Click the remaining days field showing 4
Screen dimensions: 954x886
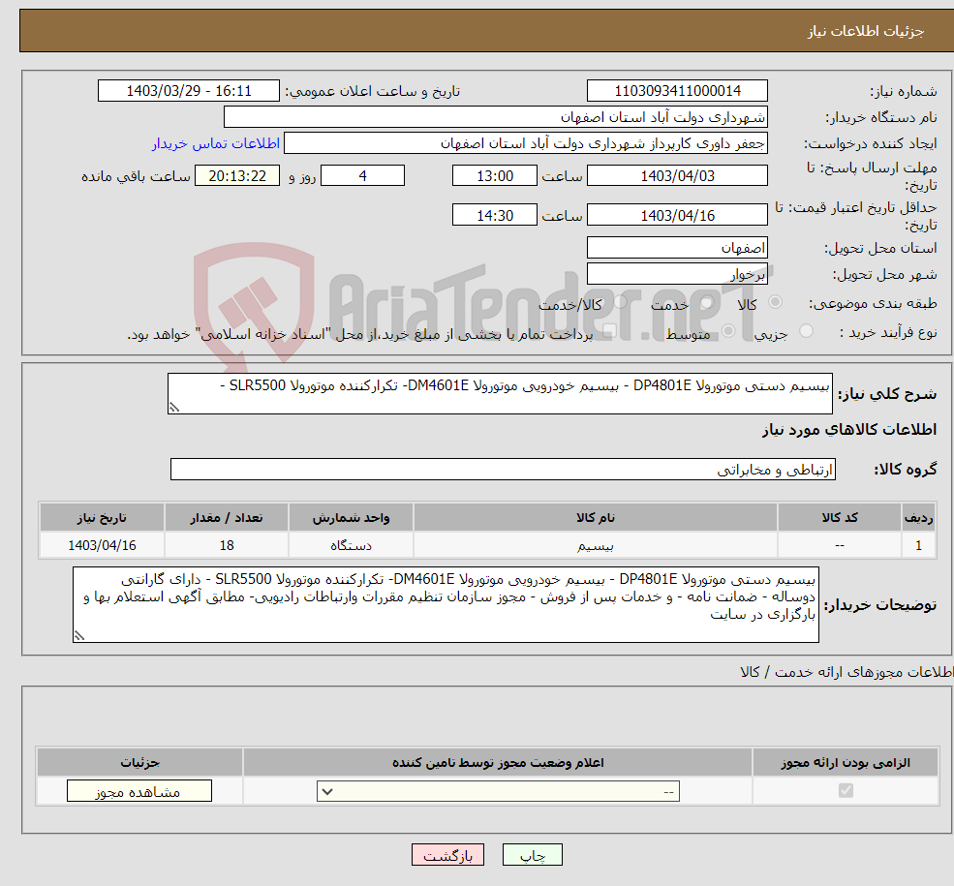click(x=362, y=175)
